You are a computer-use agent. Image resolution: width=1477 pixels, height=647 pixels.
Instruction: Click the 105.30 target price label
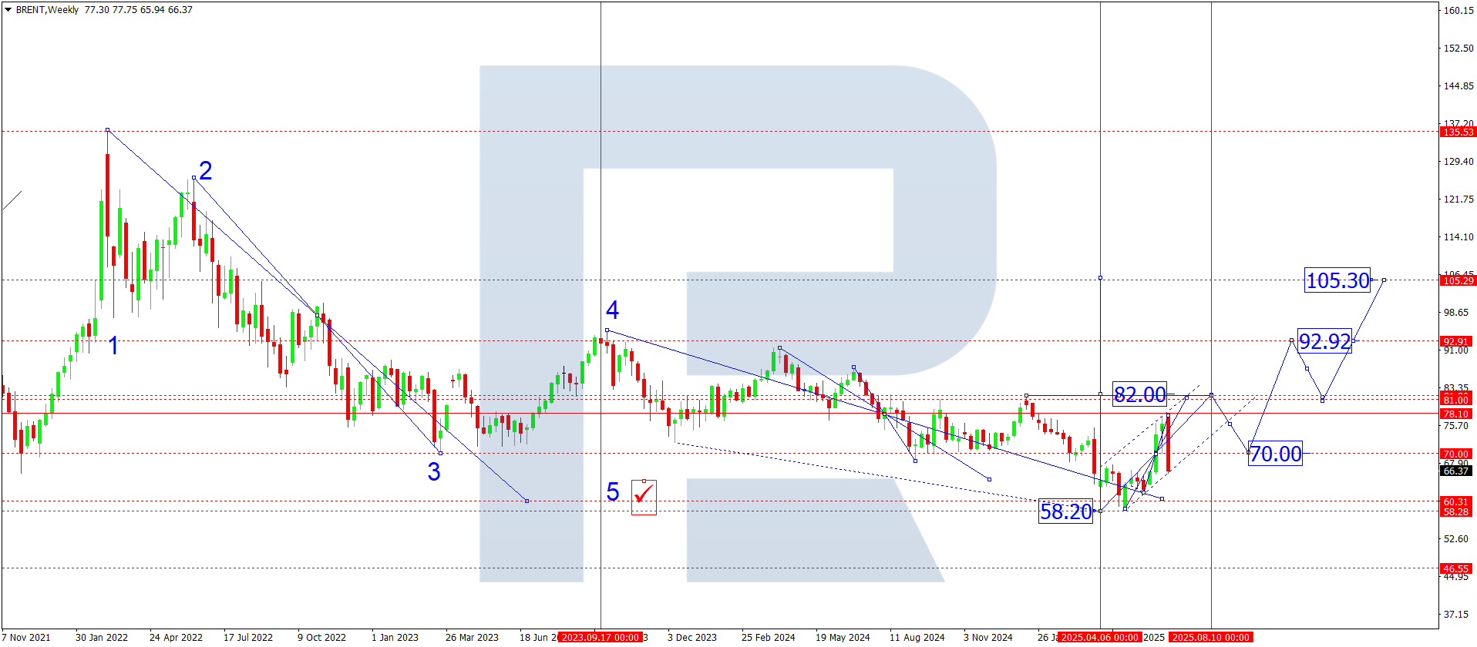click(1337, 280)
